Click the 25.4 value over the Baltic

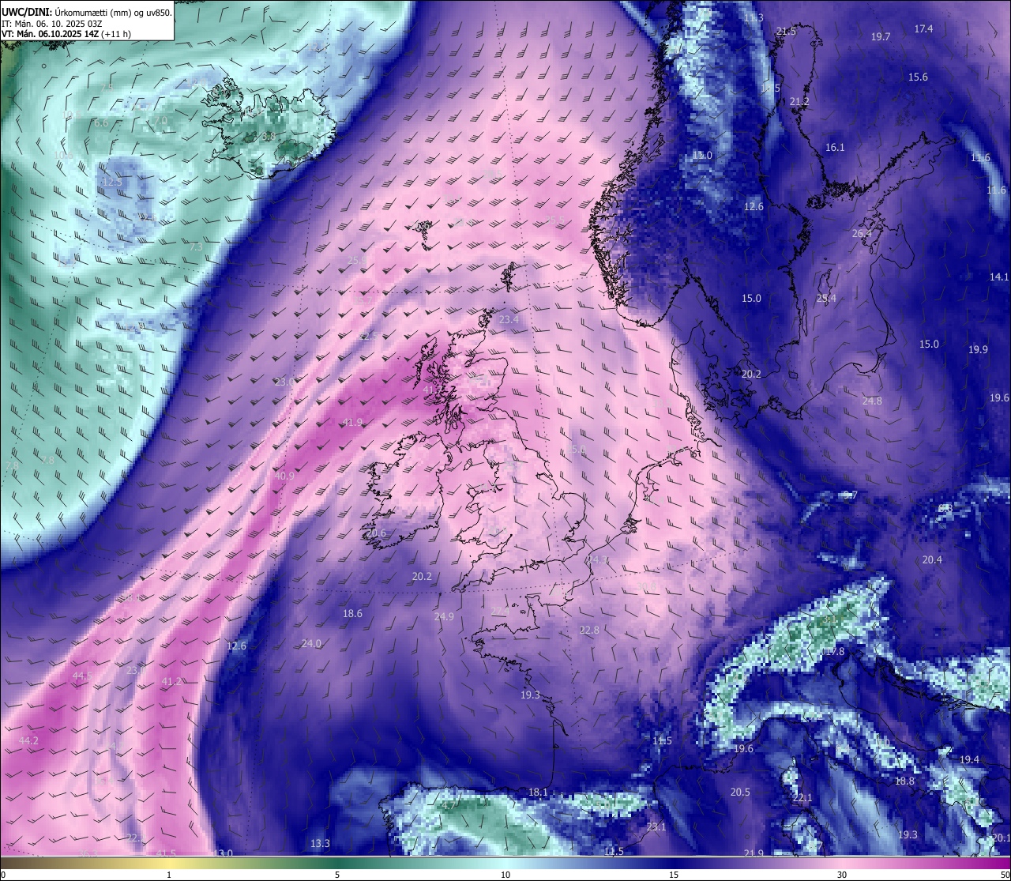point(826,299)
